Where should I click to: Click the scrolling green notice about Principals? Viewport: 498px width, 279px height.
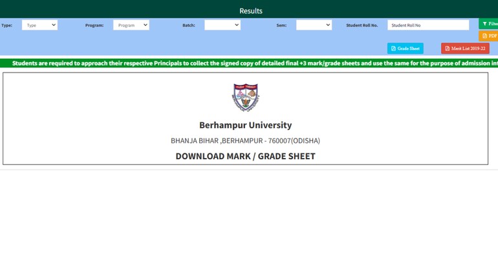point(249,63)
